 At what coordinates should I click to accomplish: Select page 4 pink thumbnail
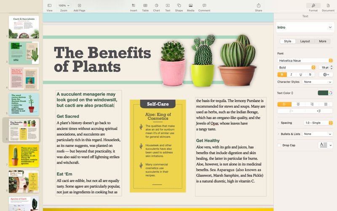[x=24, y=78]
